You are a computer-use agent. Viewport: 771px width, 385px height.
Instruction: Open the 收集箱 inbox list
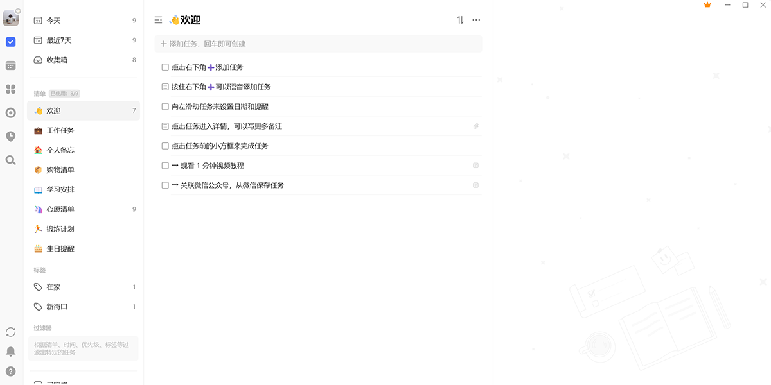57,60
